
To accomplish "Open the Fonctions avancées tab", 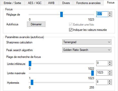I will coord(88,3).
